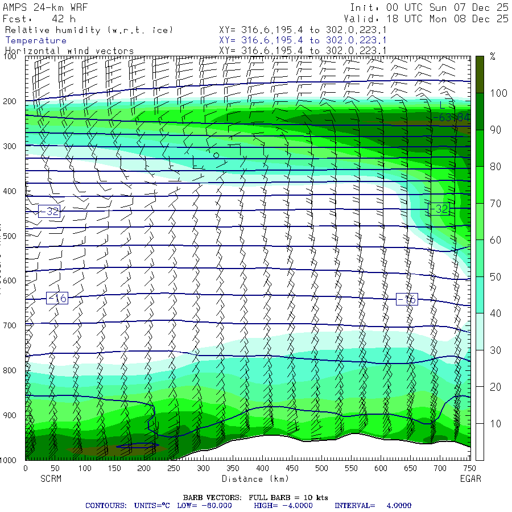Click the '750' distance axis tick label

pos(469,468)
